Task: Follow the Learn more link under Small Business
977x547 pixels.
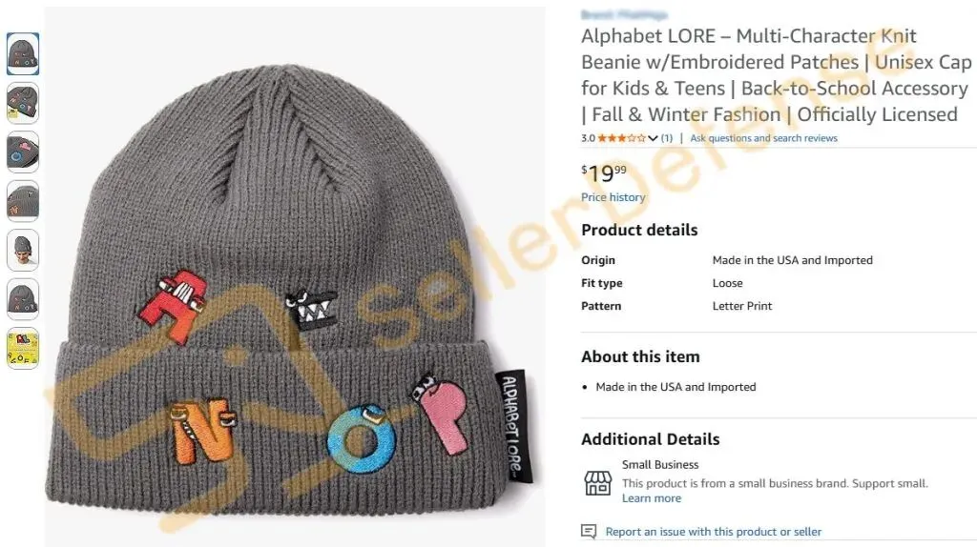Action: [x=651, y=498]
